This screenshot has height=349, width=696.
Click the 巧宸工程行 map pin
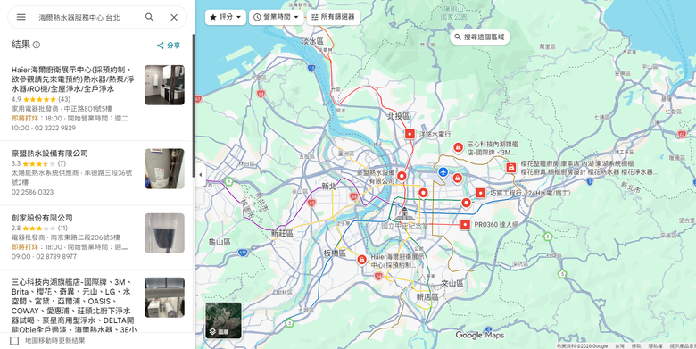click(x=480, y=193)
